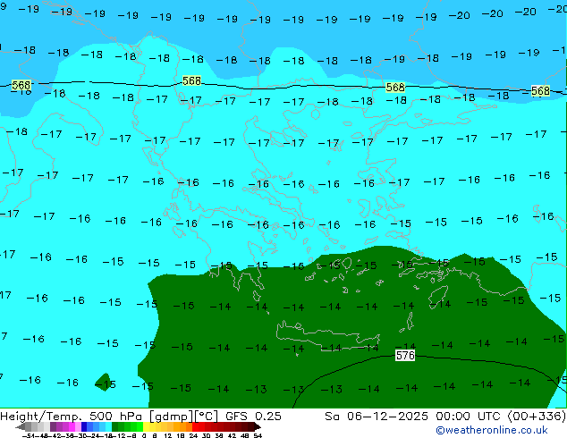This screenshot has width=567, height=438.
Task: Click the '[°C]' unit label
Action: (207, 417)
